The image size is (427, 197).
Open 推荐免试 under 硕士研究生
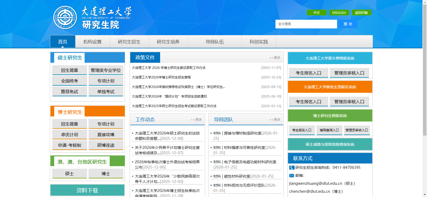69,91
